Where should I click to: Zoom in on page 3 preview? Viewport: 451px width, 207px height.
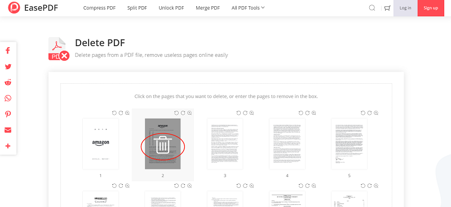[x=251, y=113]
